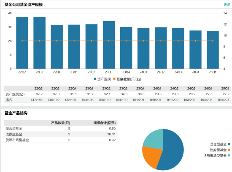Click the 产品数量(只) column header
Viewport: 232px width, 172px height.
pos(60,123)
